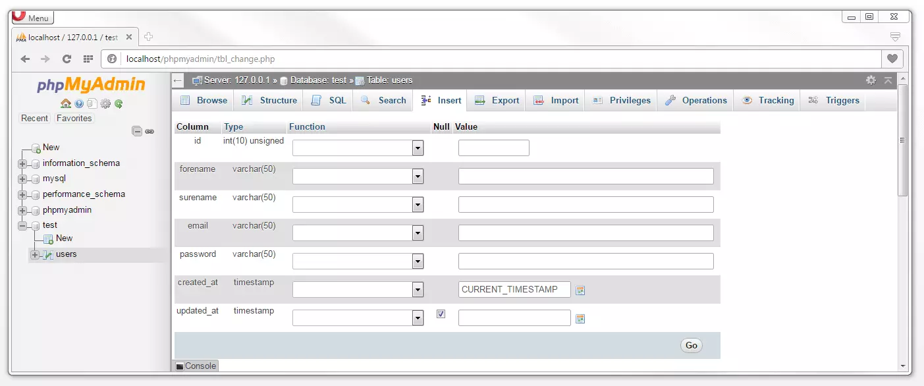The width and height of the screenshot is (924, 386).
Task: Click the phpMyAdmin Home icon
Action: (x=65, y=103)
